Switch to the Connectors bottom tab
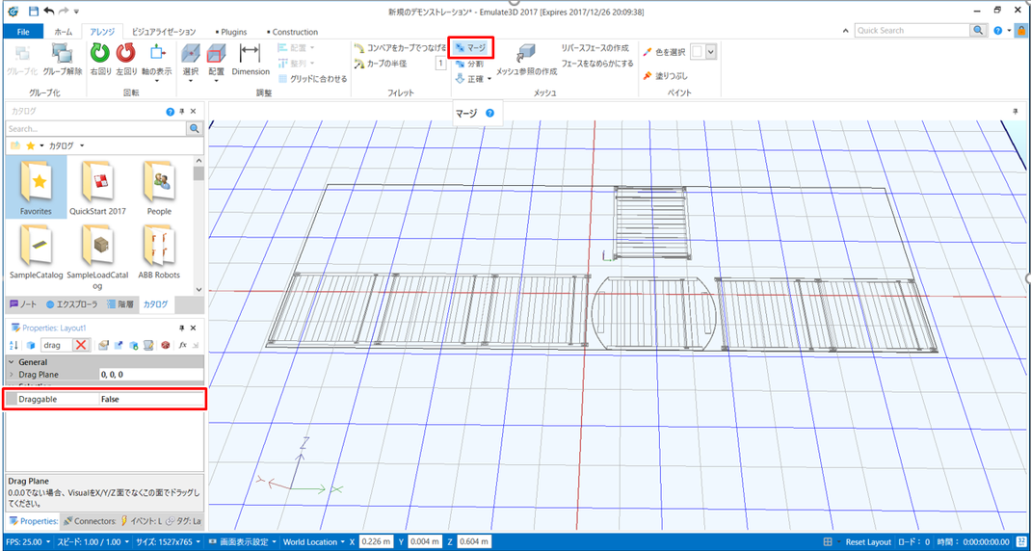Viewport: 1031px width, 551px height. click(x=91, y=521)
